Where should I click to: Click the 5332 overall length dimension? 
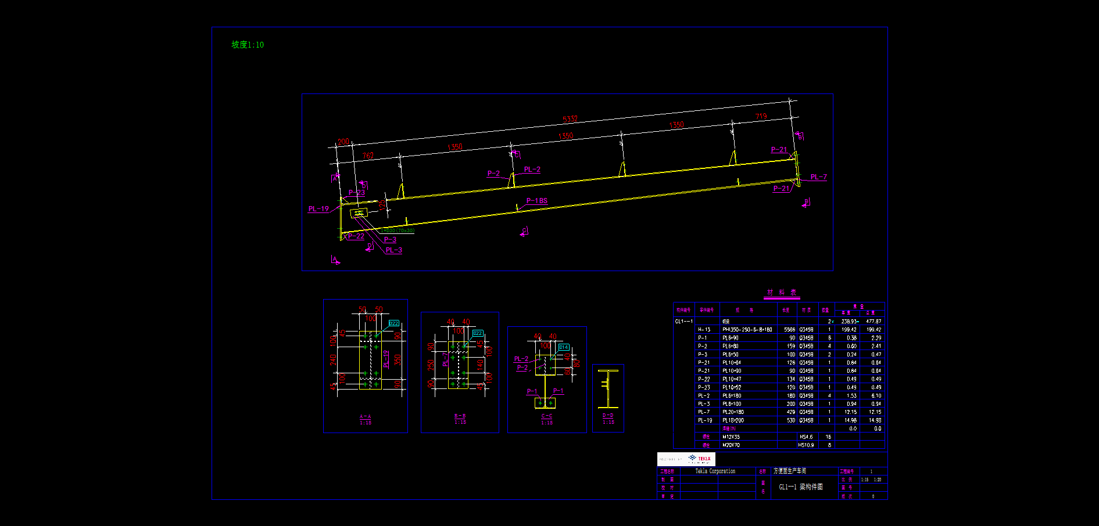[x=570, y=119]
